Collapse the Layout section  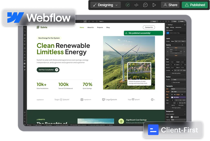coord(185,39)
